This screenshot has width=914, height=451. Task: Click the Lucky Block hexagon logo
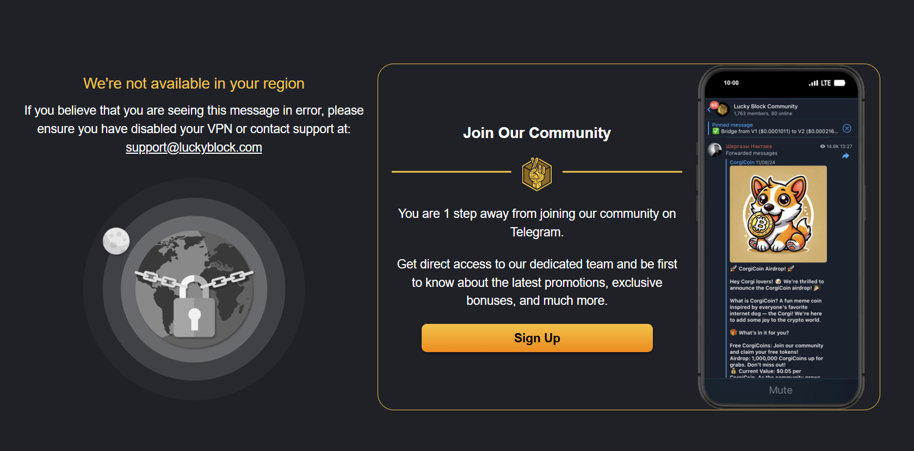pyautogui.click(x=537, y=174)
